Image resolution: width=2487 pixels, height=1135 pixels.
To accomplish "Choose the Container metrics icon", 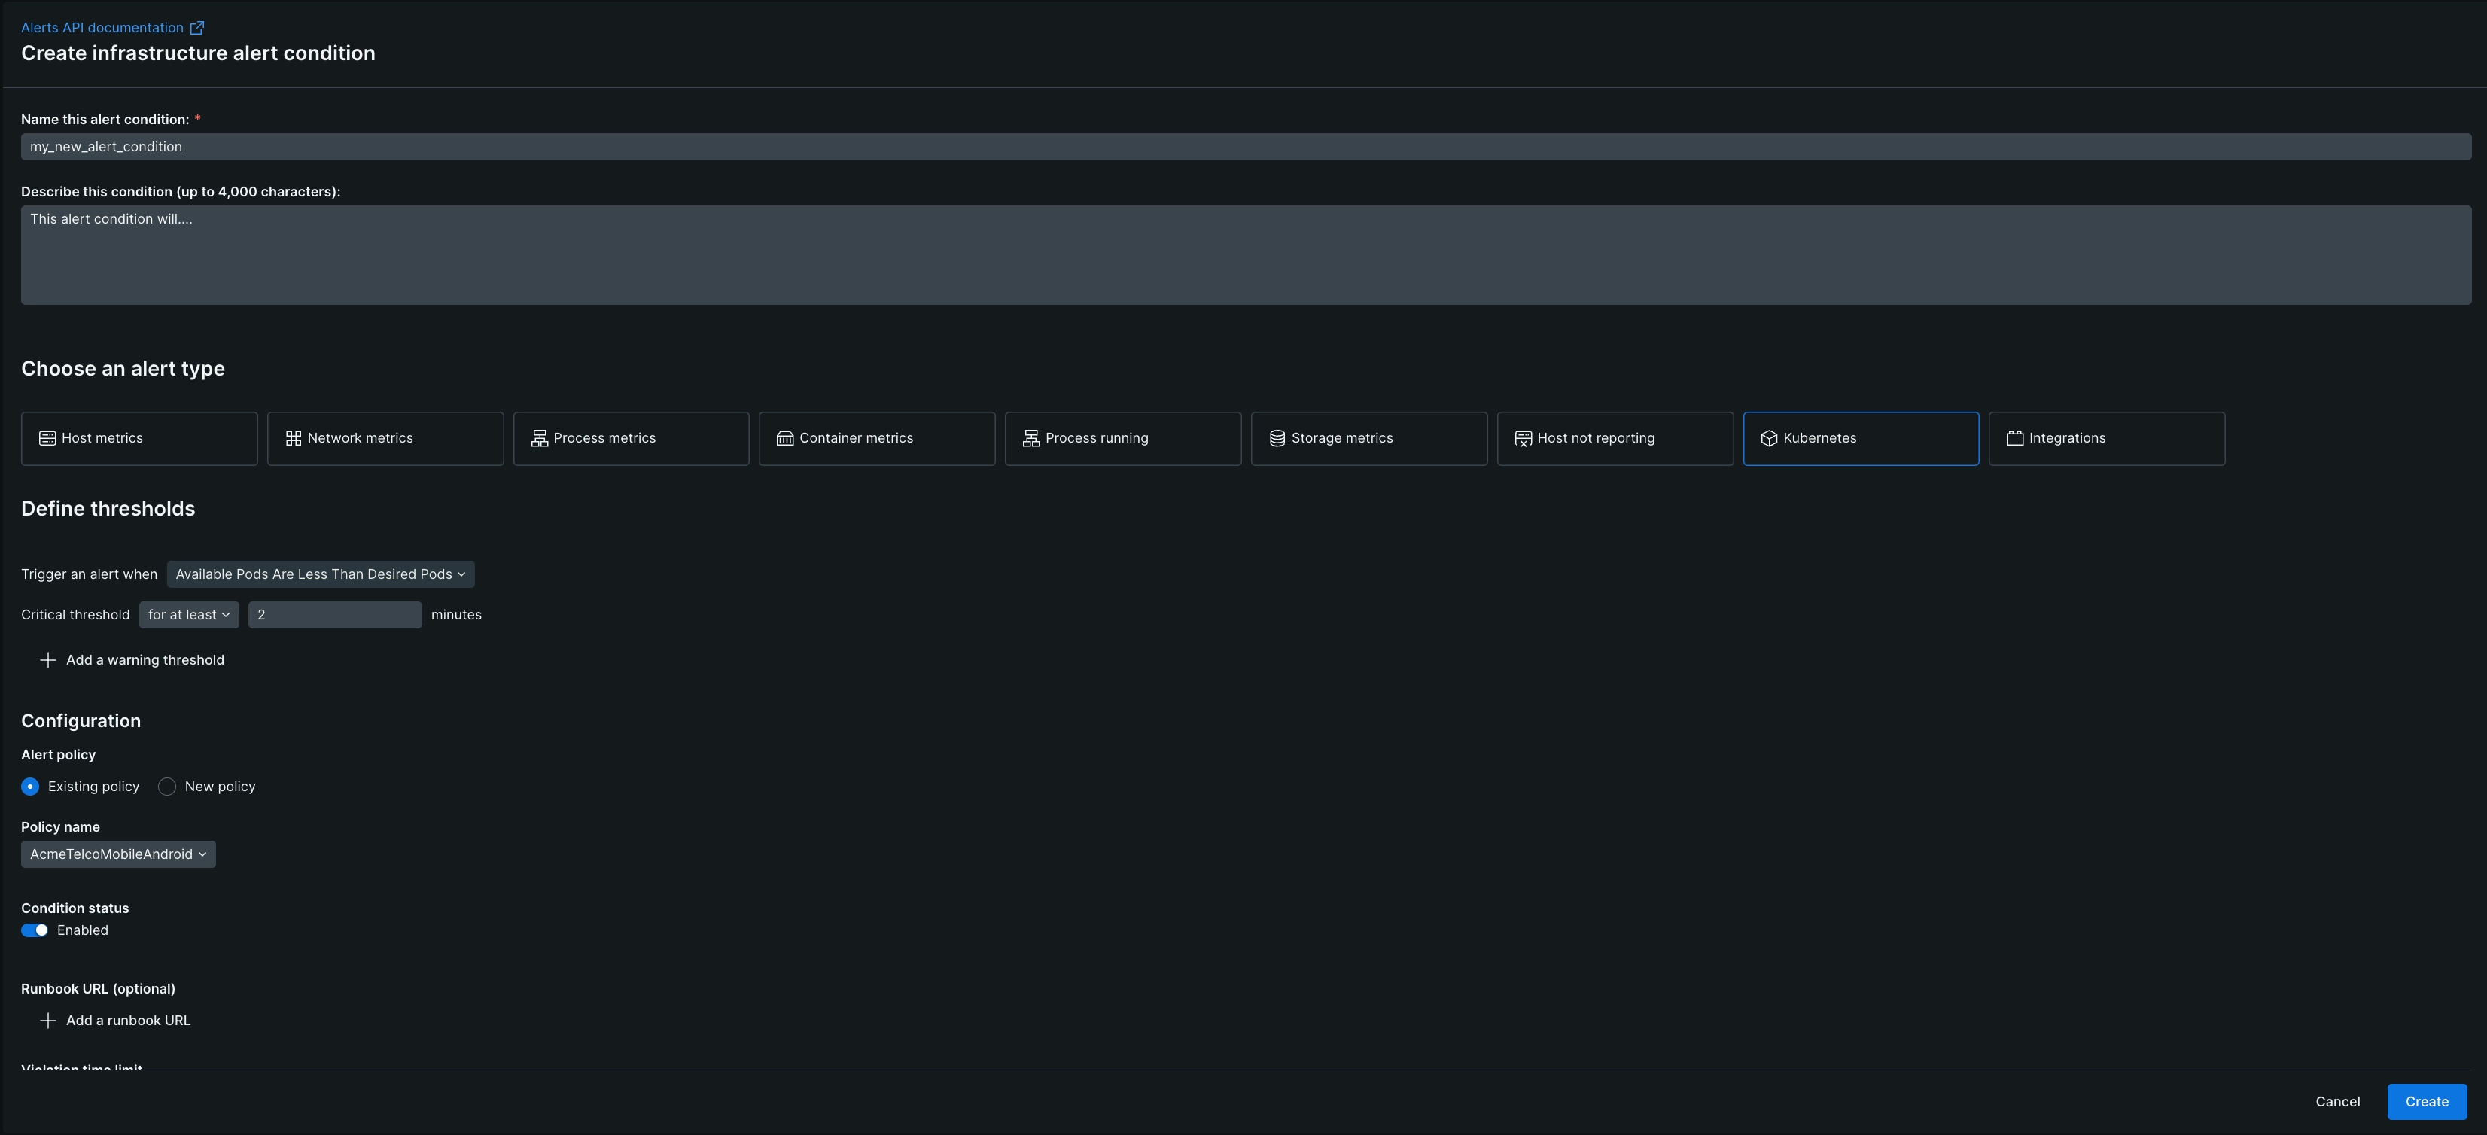I will [785, 438].
